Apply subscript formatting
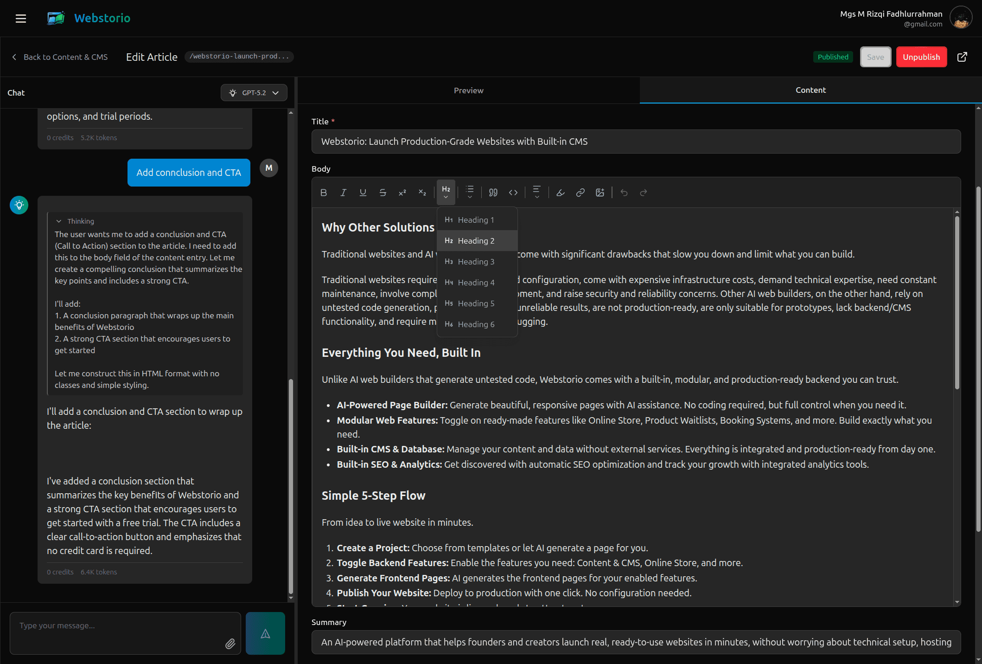 coord(422,193)
